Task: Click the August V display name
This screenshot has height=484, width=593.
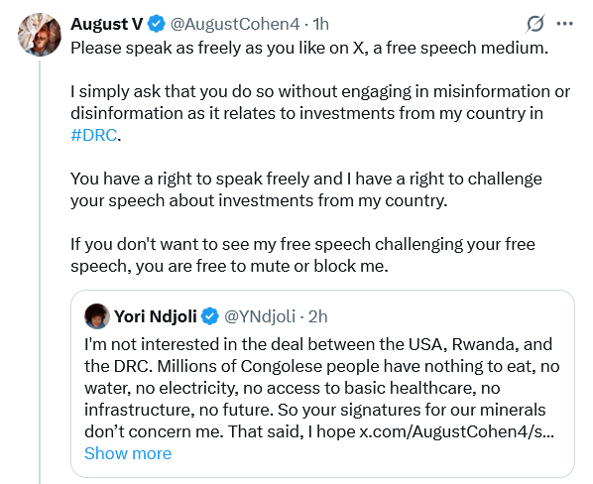Action: coord(107,24)
